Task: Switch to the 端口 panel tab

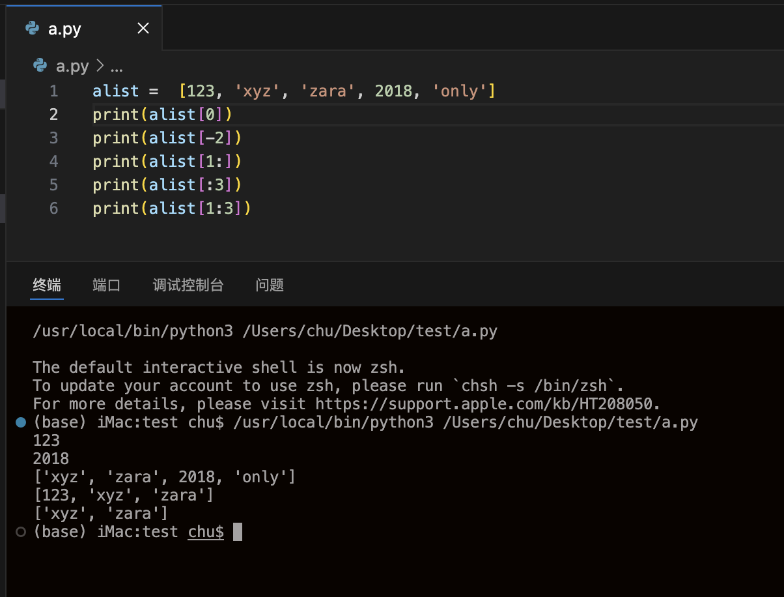Action: pos(106,285)
